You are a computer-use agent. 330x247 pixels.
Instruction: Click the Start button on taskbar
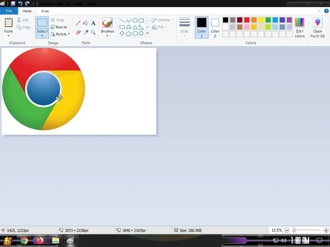[8, 241]
